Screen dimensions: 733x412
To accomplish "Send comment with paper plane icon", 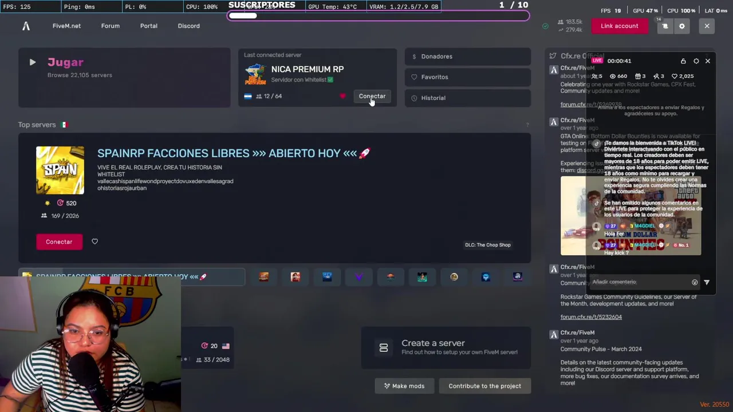I will [x=707, y=282].
